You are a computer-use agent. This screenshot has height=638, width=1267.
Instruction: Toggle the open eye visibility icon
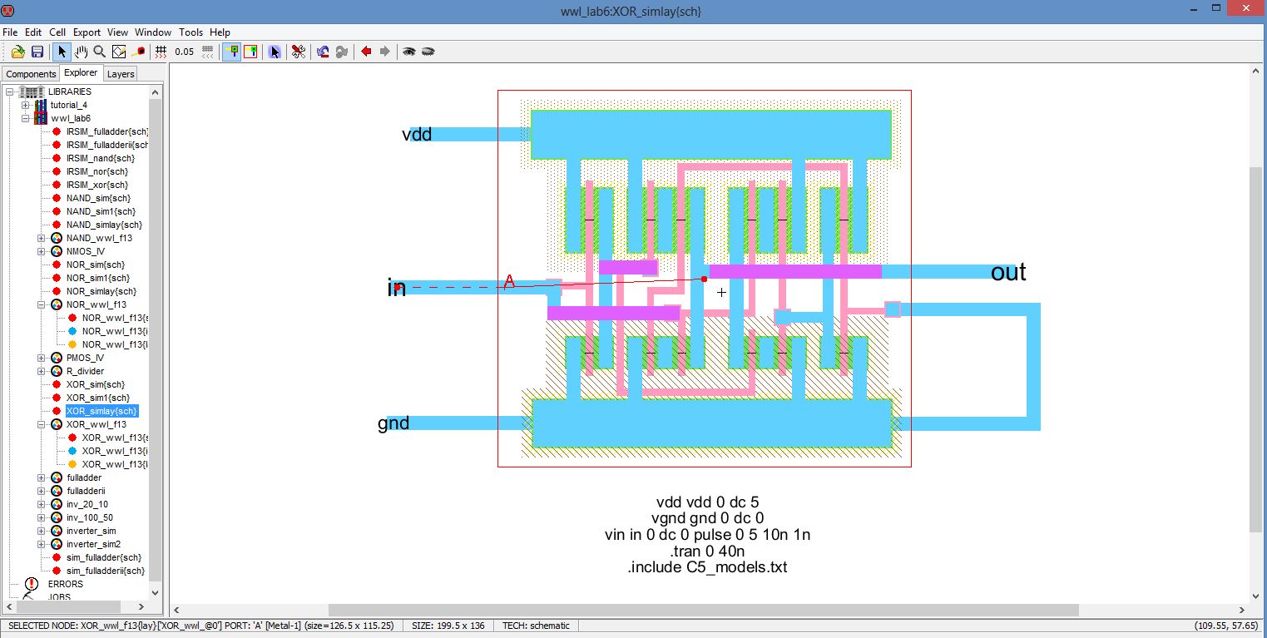tap(408, 52)
